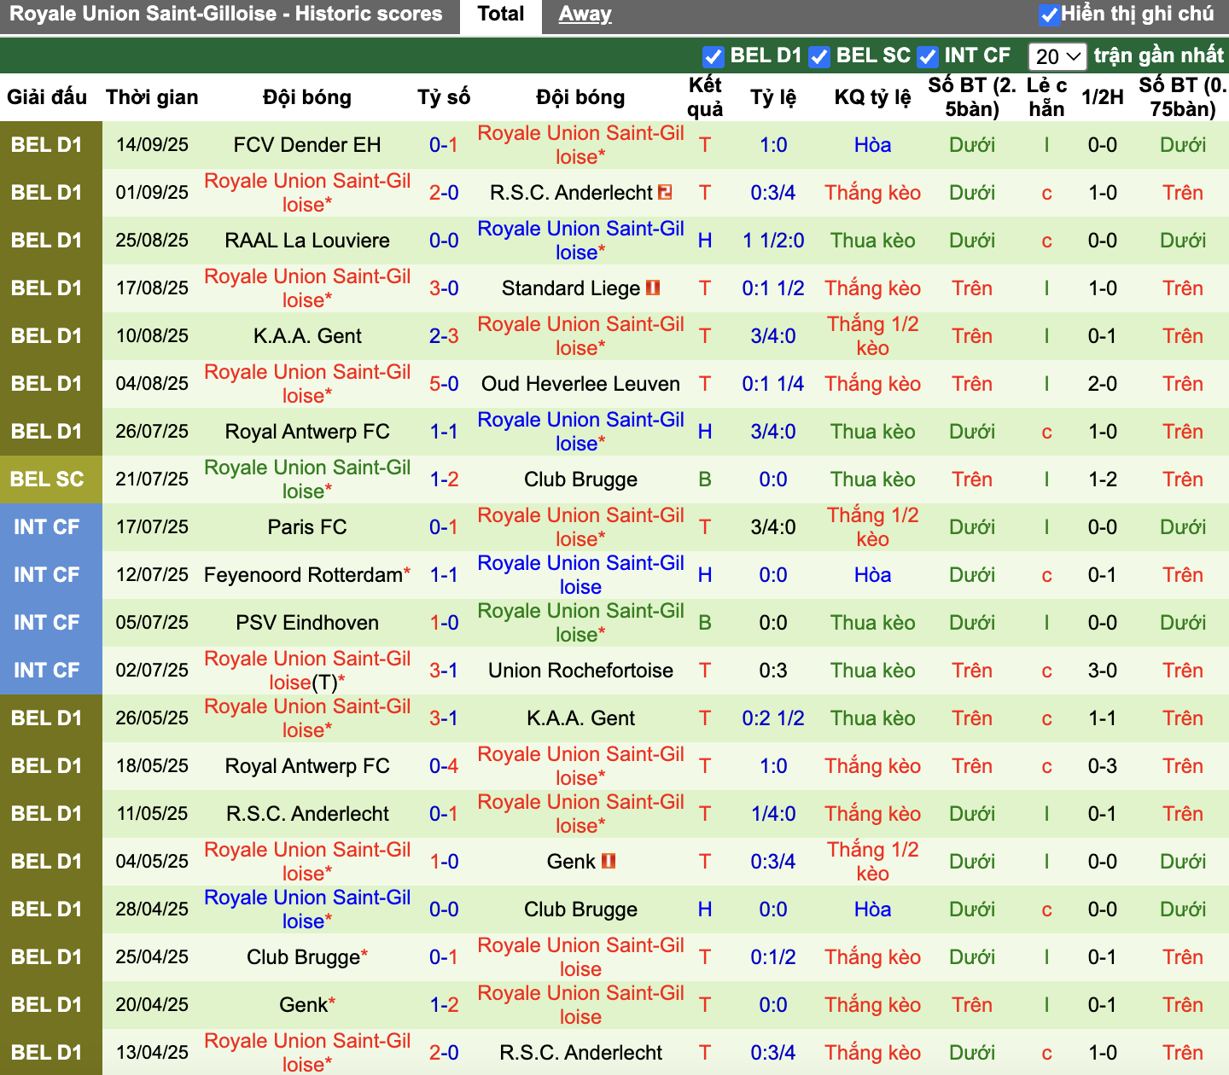Viewport: 1229px width, 1075px height.
Task: Open RAAL La Louviere team link
Action: (307, 241)
